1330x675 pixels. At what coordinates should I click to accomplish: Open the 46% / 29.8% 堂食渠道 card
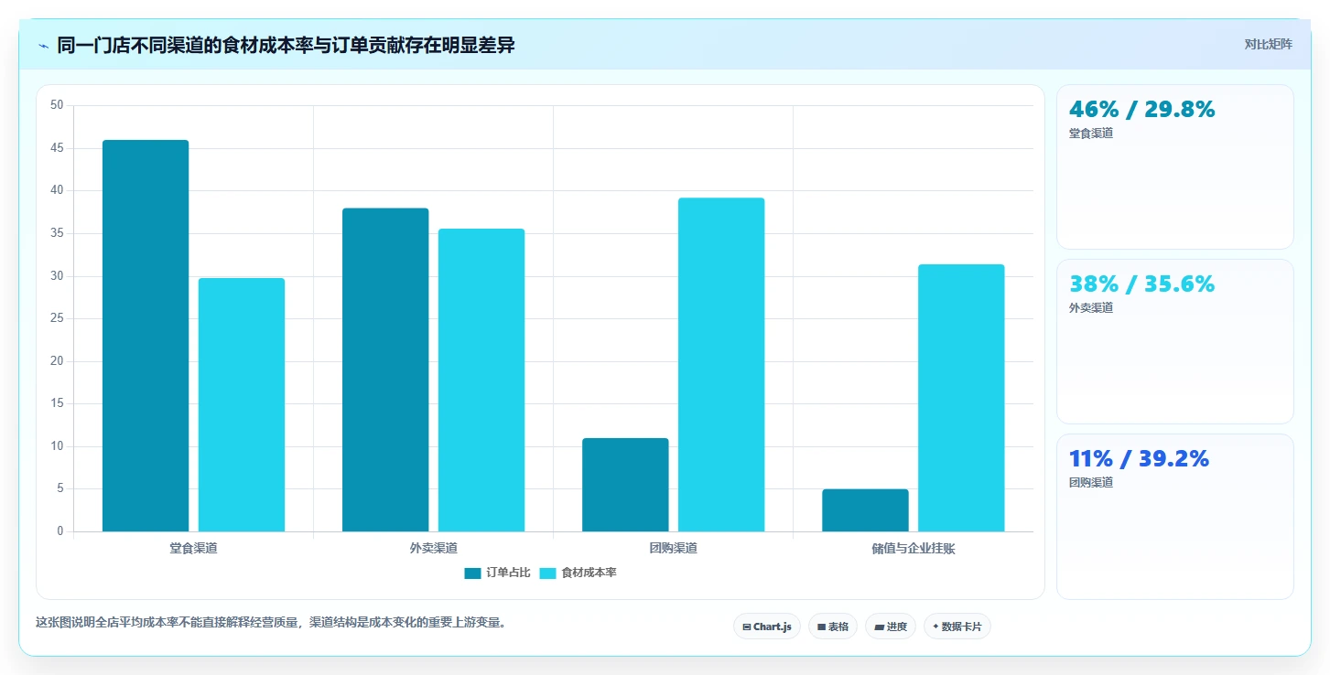tap(1175, 166)
